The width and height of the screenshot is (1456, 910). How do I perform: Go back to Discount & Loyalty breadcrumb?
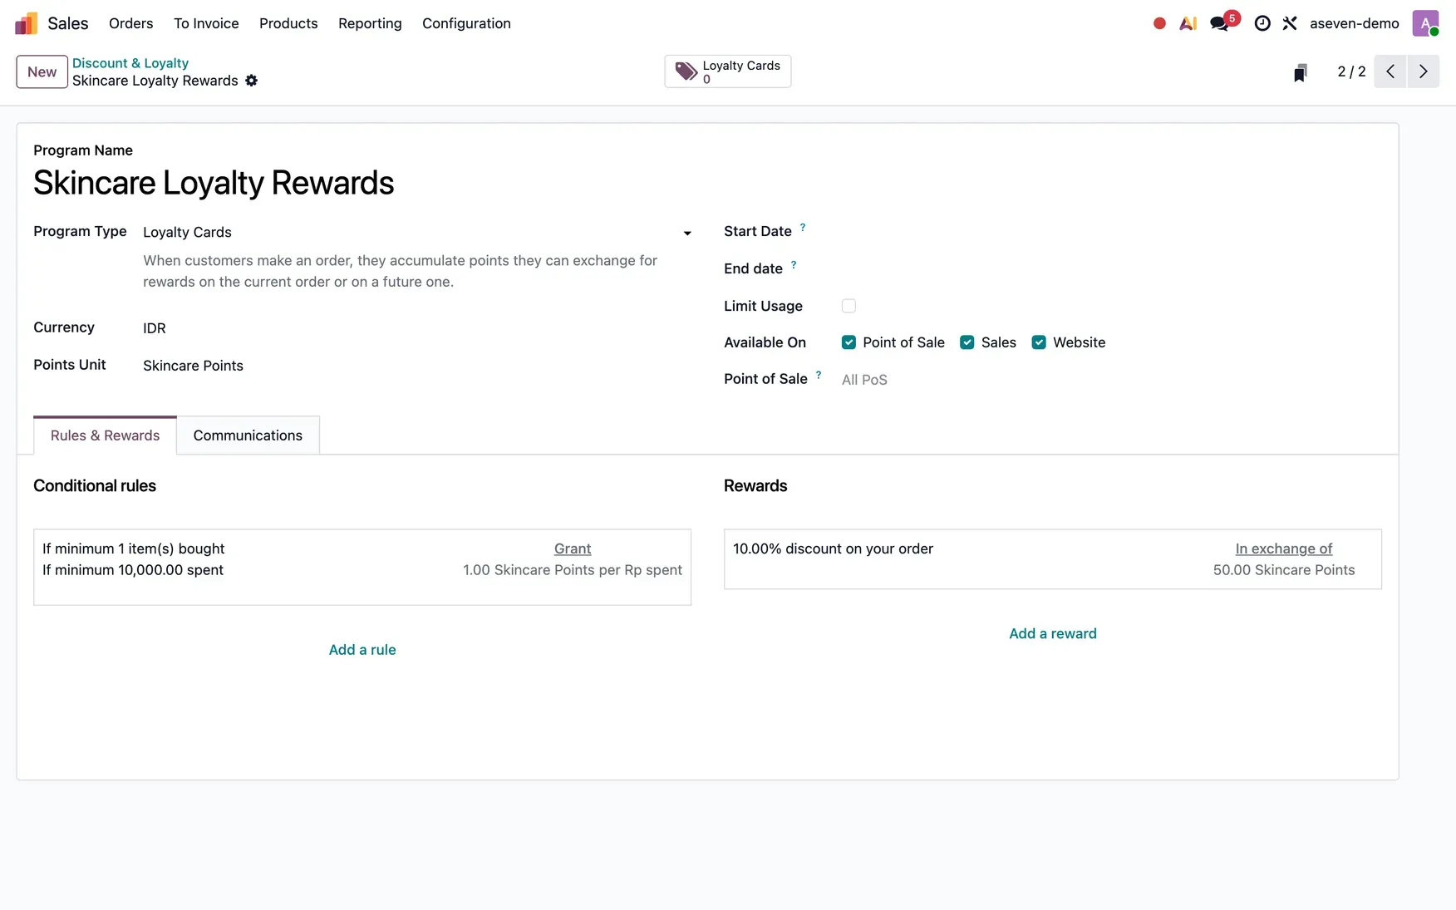pyautogui.click(x=130, y=63)
